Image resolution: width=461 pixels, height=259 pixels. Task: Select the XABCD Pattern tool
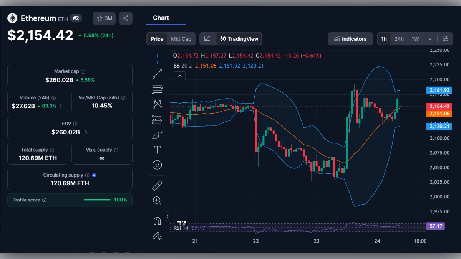[x=157, y=104]
